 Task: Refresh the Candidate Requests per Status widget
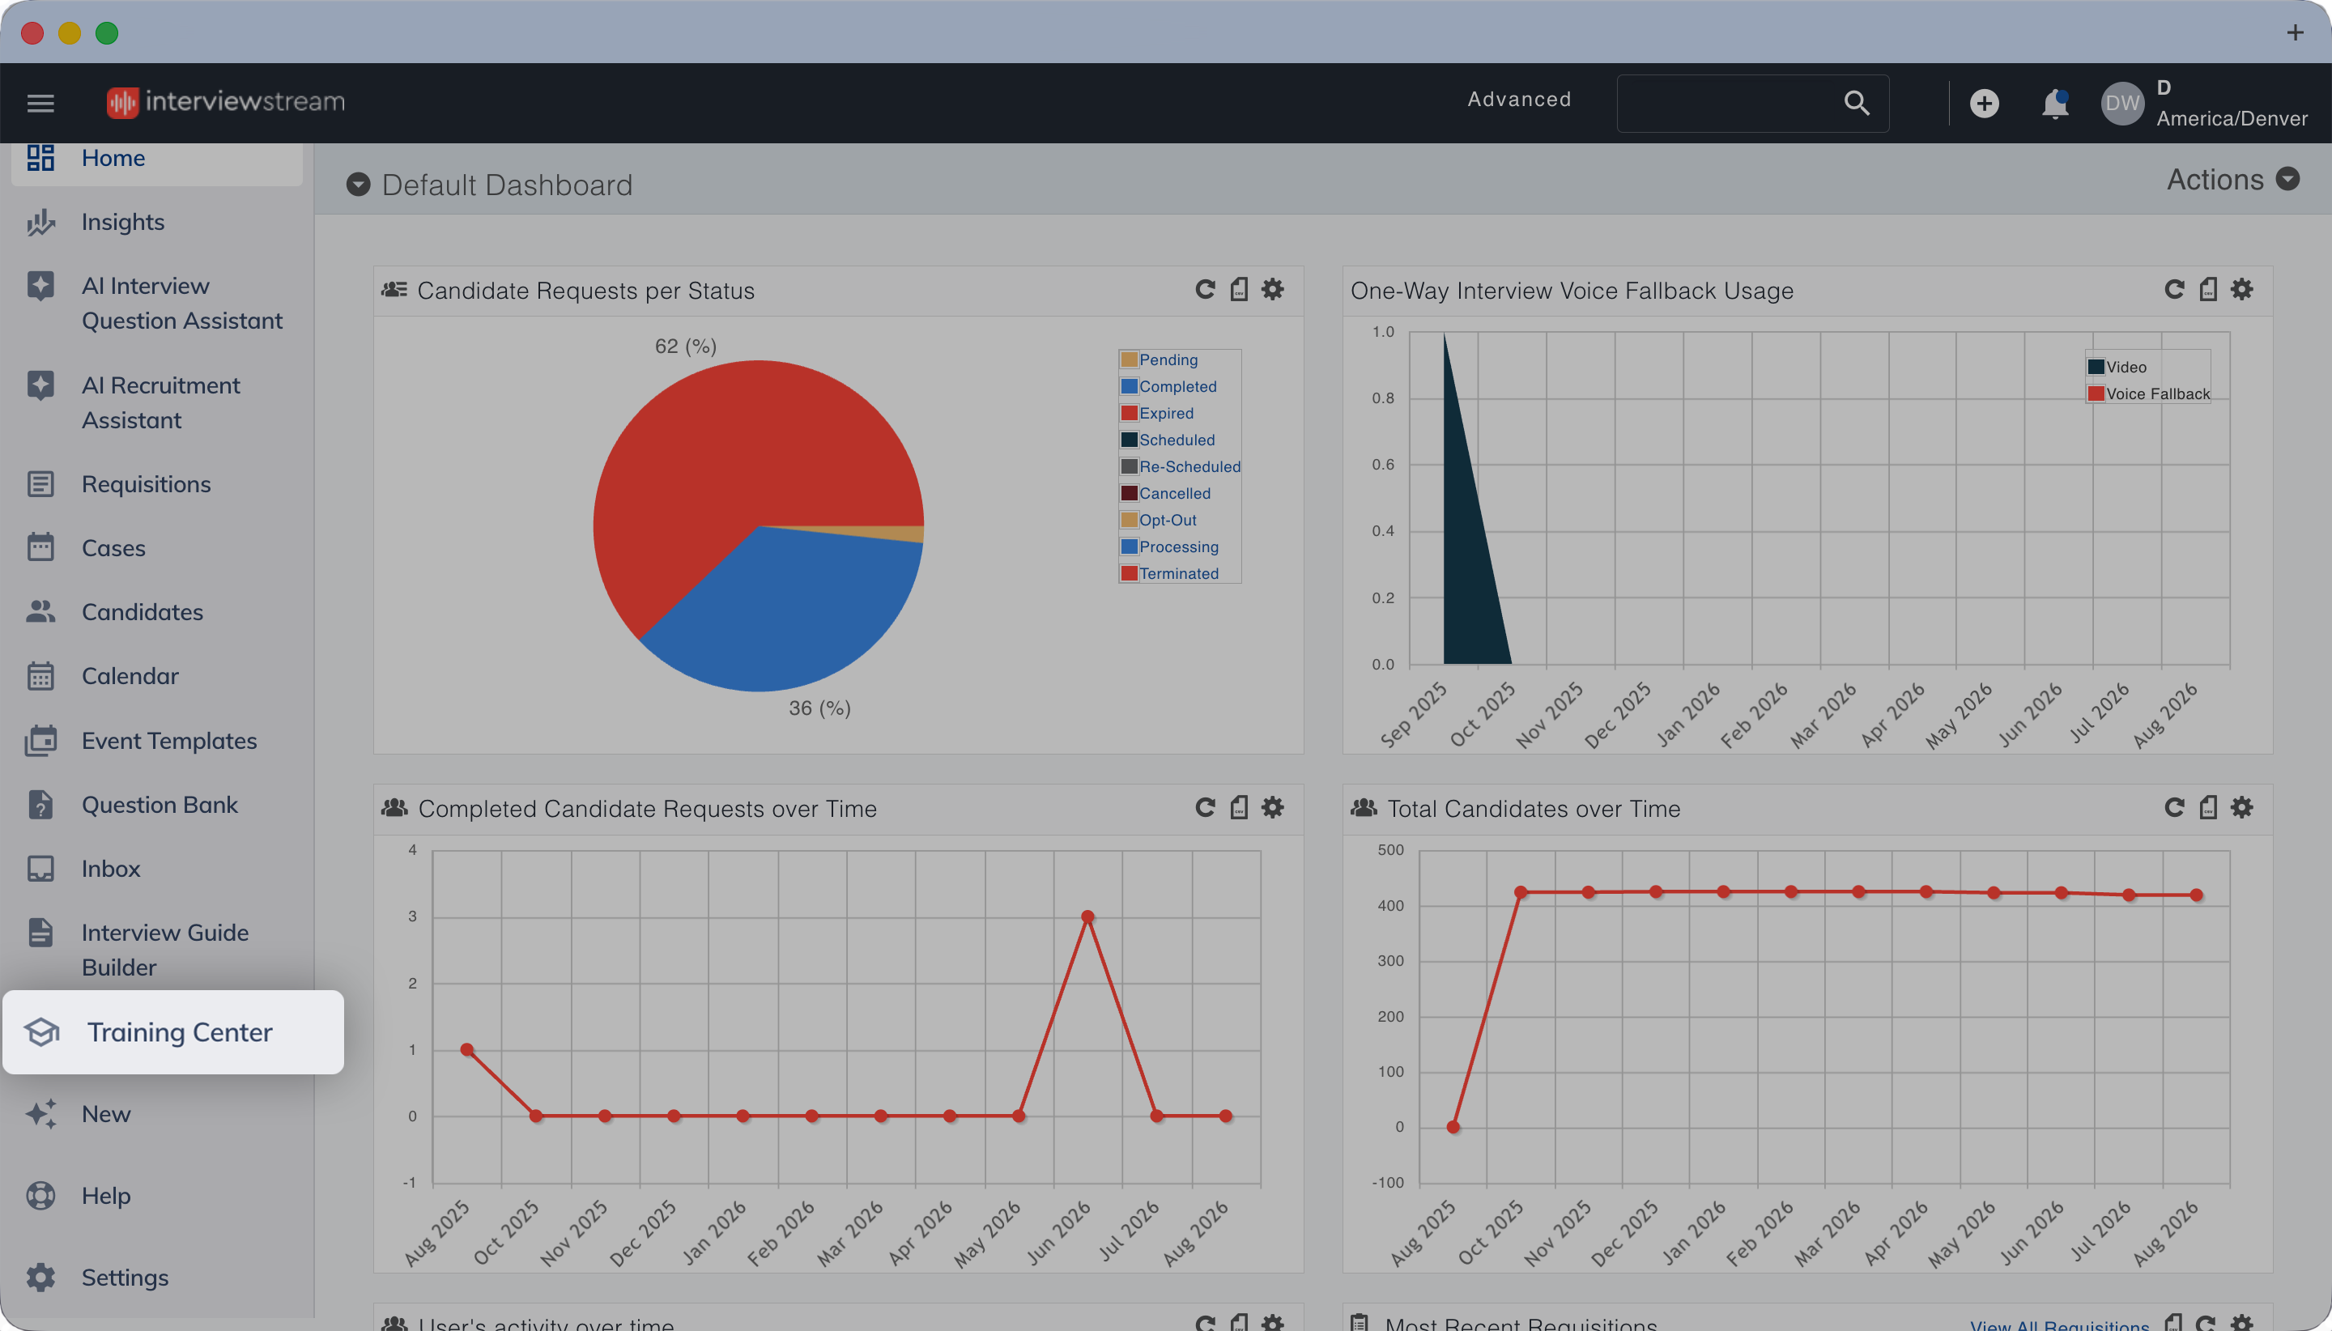click(1205, 290)
